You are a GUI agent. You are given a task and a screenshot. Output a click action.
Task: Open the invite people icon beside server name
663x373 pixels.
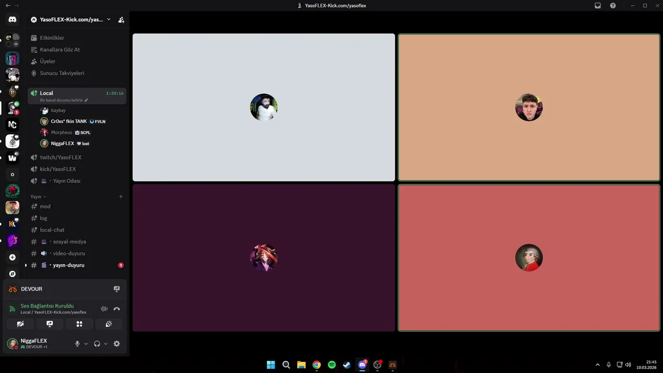(121, 20)
